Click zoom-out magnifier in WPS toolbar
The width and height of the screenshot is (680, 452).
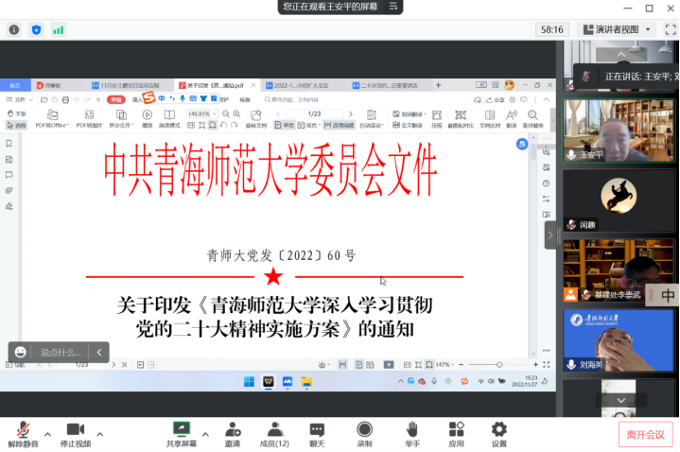click(226, 113)
